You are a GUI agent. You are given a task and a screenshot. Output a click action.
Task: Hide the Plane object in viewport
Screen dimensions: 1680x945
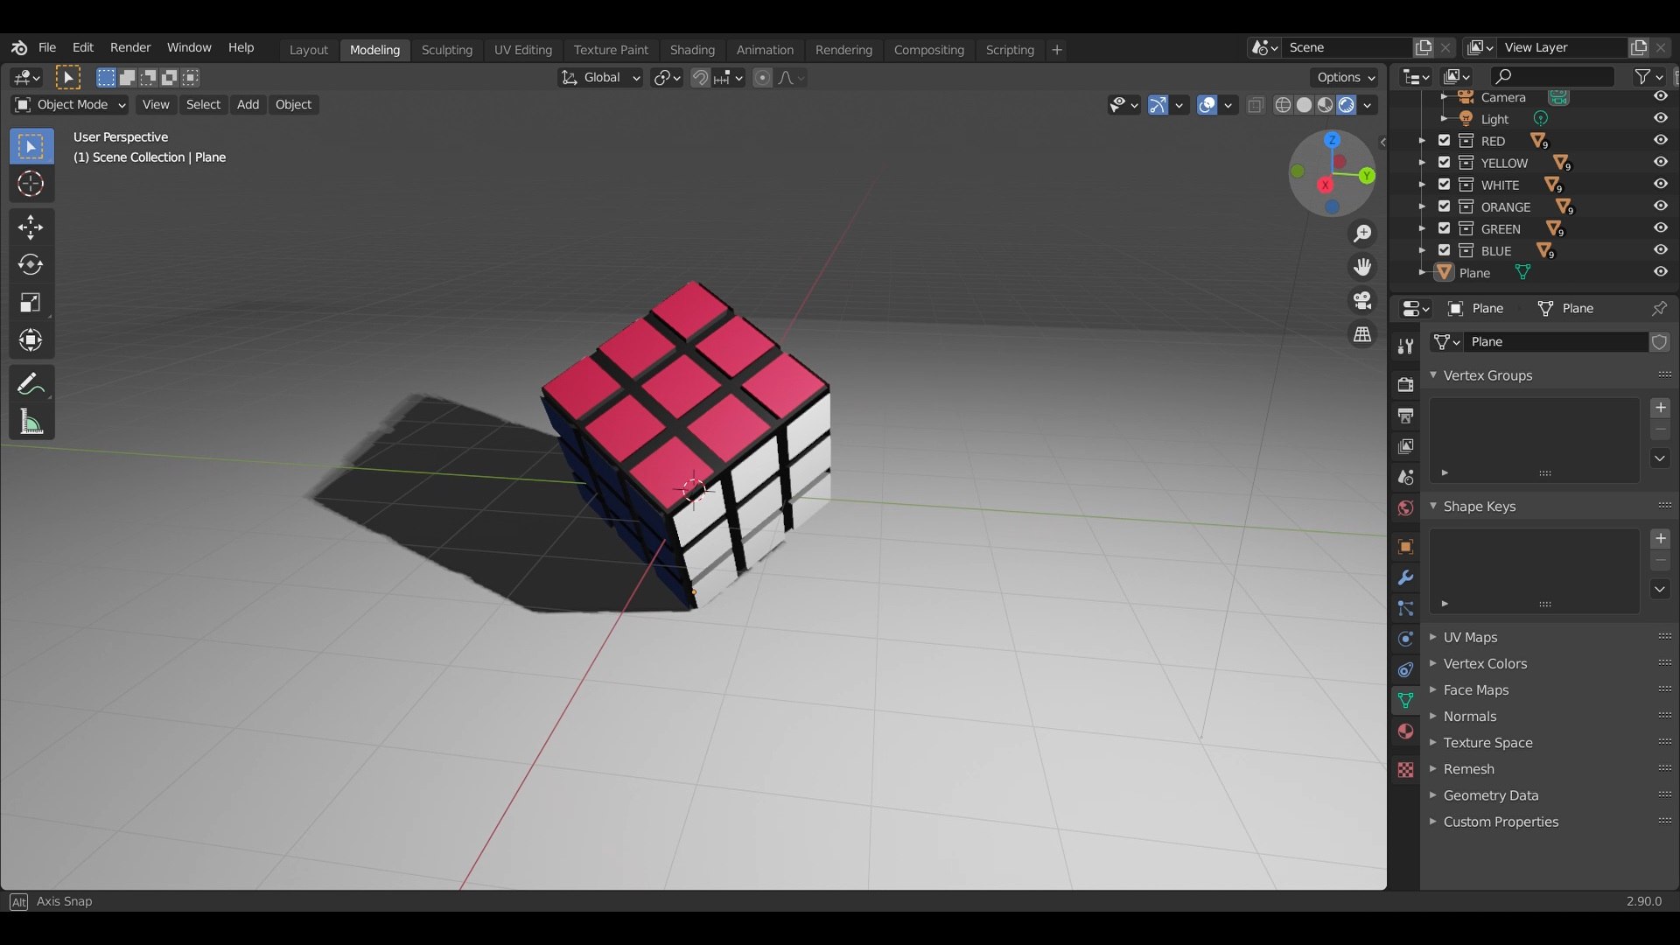point(1660,272)
